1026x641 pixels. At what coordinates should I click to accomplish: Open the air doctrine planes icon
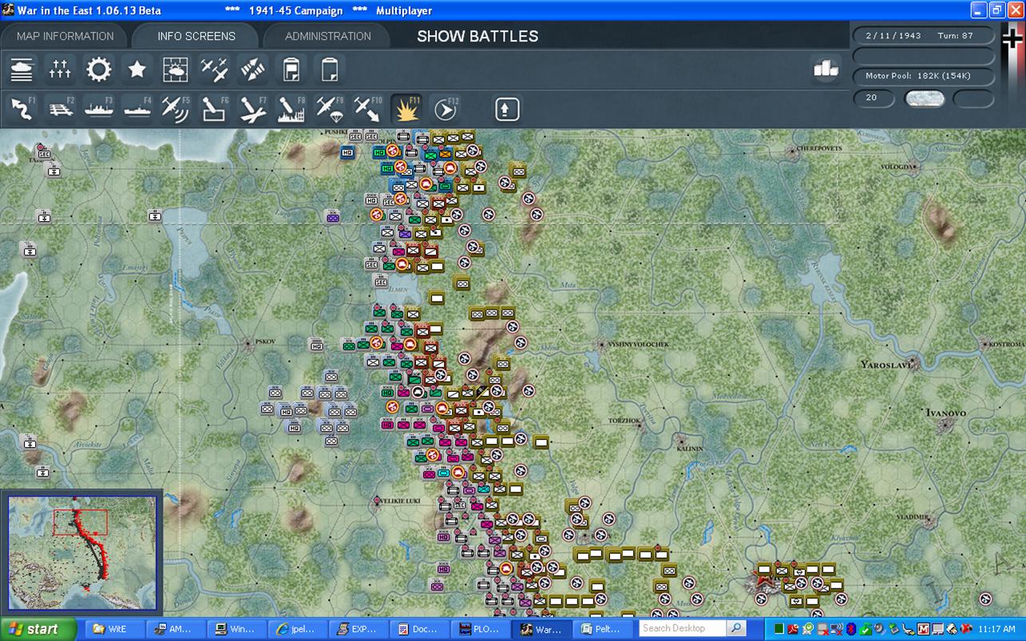[x=214, y=69]
